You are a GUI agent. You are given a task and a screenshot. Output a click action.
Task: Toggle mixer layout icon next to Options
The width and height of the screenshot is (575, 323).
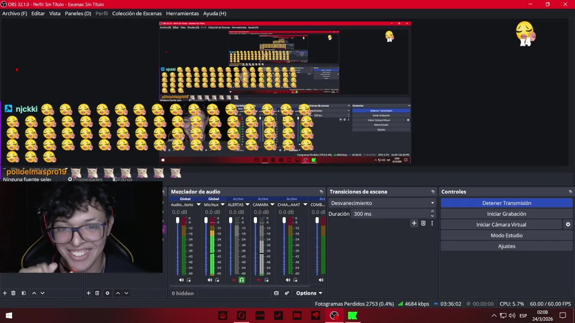coord(276,293)
